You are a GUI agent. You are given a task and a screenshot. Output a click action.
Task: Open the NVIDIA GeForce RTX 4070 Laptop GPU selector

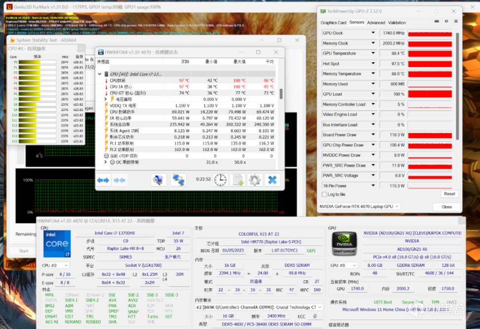tap(359, 206)
